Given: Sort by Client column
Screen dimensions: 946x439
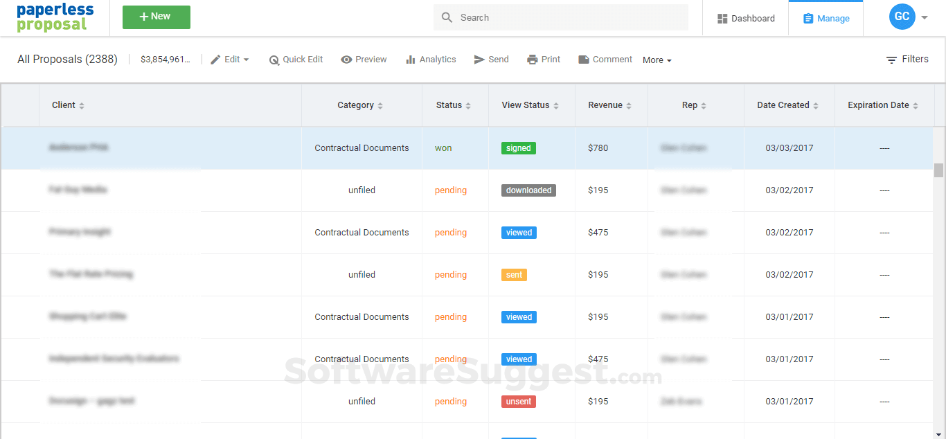Looking at the screenshot, I should [68, 105].
